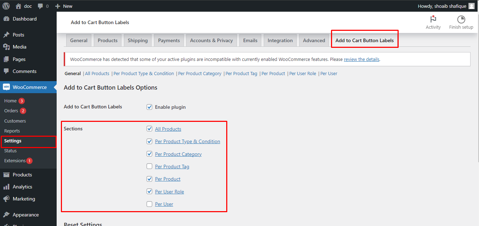Image resolution: width=479 pixels, height=226 pixels.
Task: Uncheck the Per Product section checkbox
Action: (149, 179)
